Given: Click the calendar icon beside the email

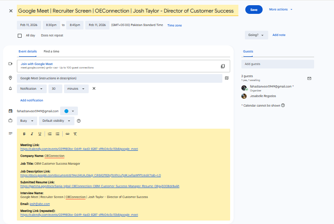Looking at the screenshot, I should coord(10,111).
